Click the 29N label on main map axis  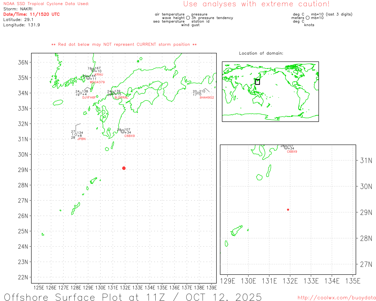point(23,170)
